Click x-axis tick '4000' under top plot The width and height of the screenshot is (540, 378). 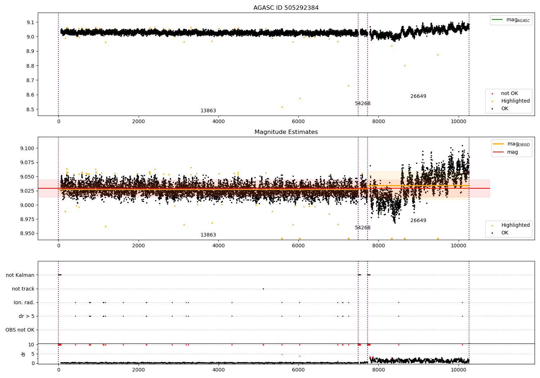219,122
